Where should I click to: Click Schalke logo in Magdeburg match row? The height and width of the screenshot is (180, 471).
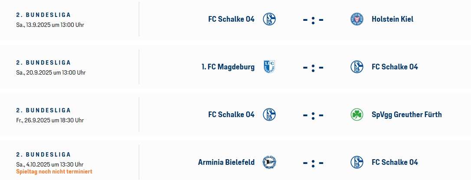[357, 67]
